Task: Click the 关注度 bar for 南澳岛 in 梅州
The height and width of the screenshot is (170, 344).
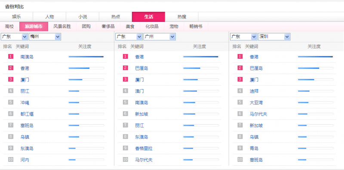Action: (86, 57)
